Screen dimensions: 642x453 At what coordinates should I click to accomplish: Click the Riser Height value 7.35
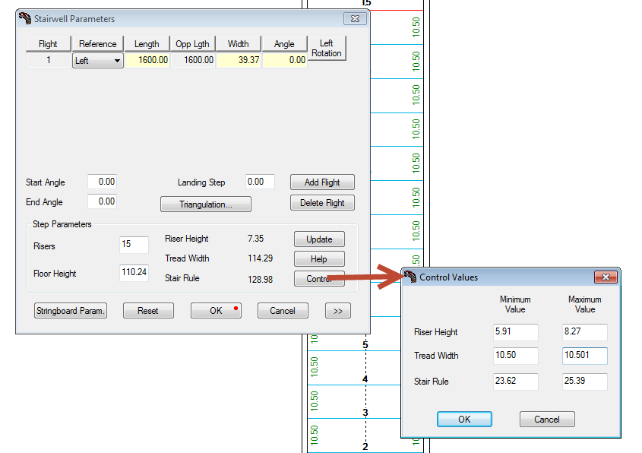[x=255, y=239]
